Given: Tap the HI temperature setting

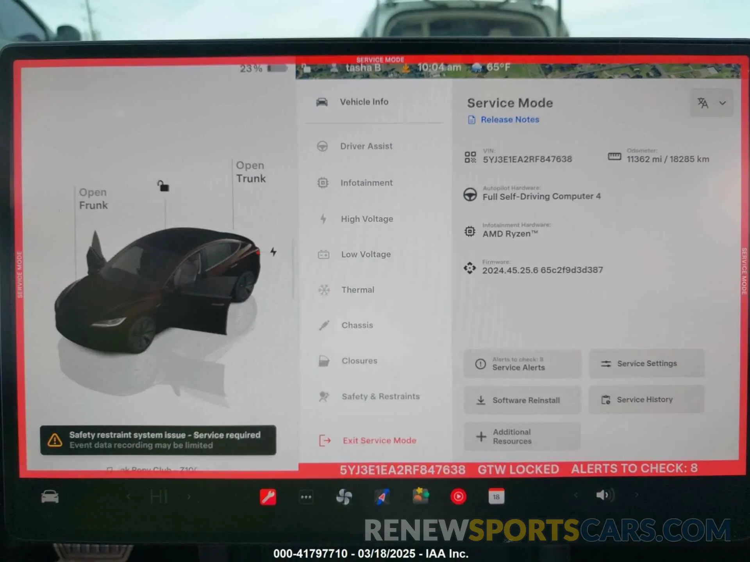Looking at the screenshot, I should point(159,497).
